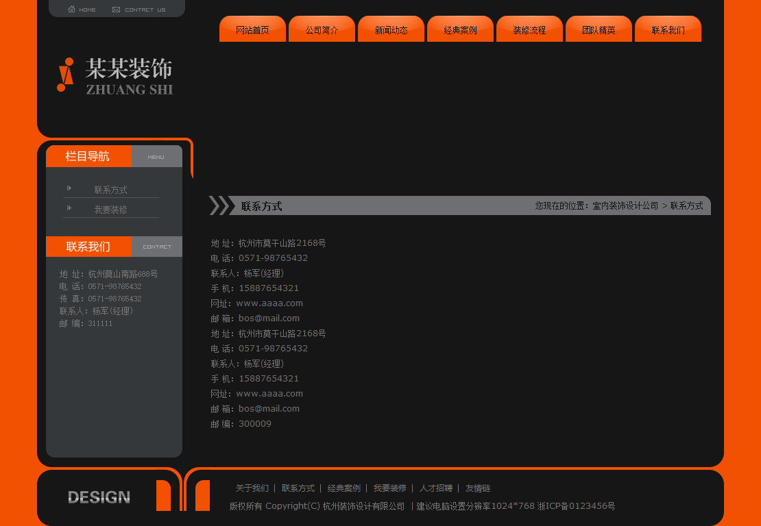This screenshot has height=526, width=761.
Task: Click the triple chevron icon before 联系方式 heading
Action: pos(221,205)
